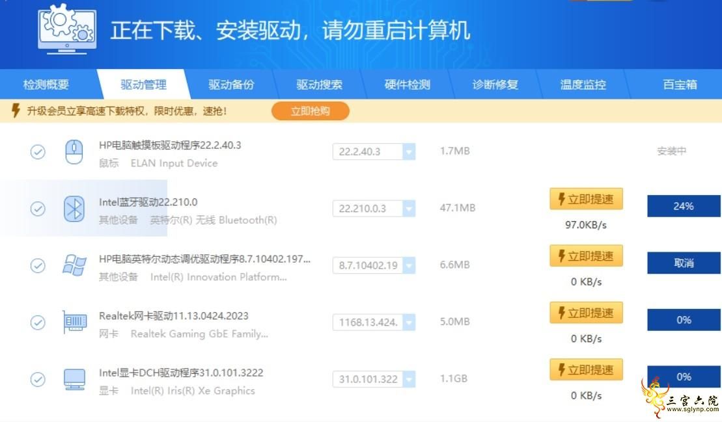Open the 温度监控 tab
The height and width of the screenshot is (422, 722).
pos(583,85)
